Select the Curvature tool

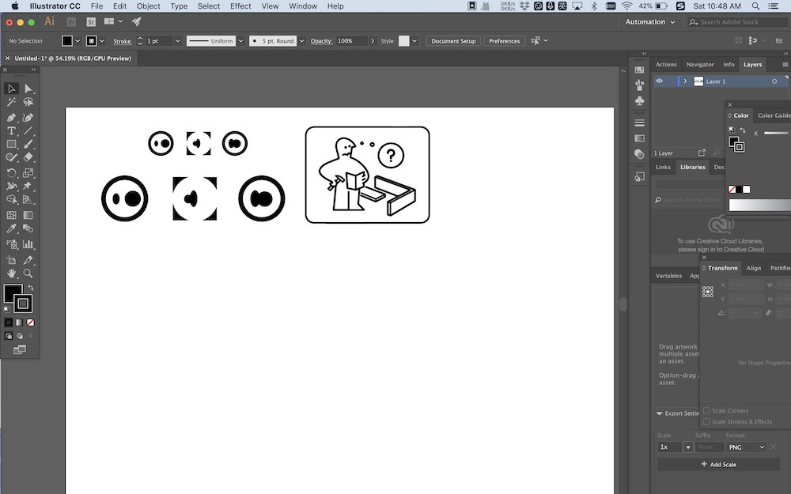[x=28, y=118]
